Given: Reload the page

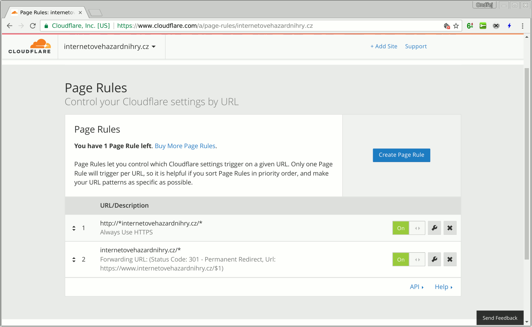Looking at the screenshot, I should pyautogui.click(x=33, y=26).
